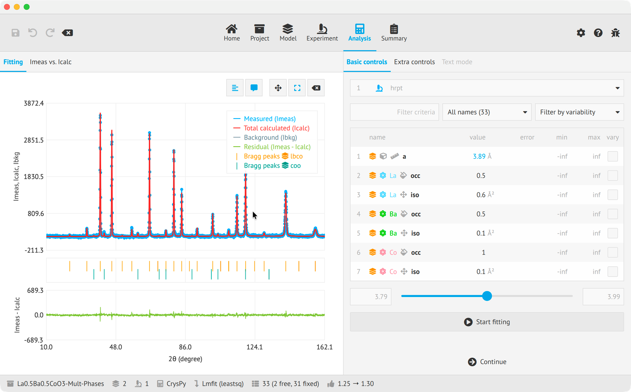Click the redo arrow icon

50,33
